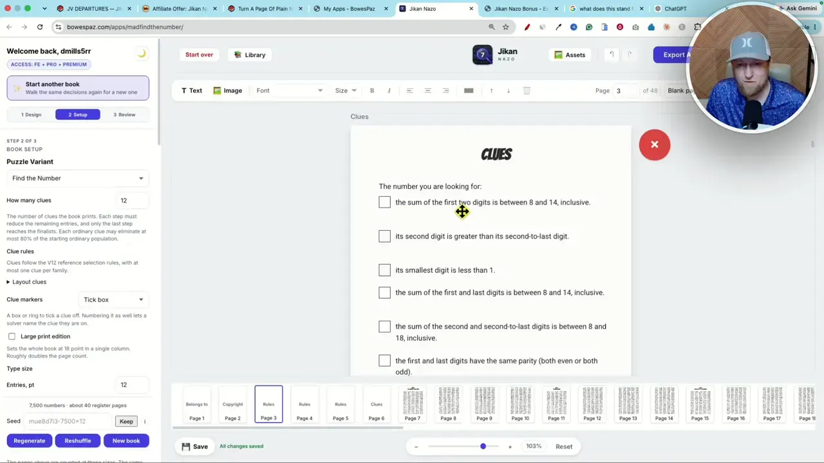This screenshot has width=824, height=463.
Task: Align text right
Action: click(x=445, y=91)
